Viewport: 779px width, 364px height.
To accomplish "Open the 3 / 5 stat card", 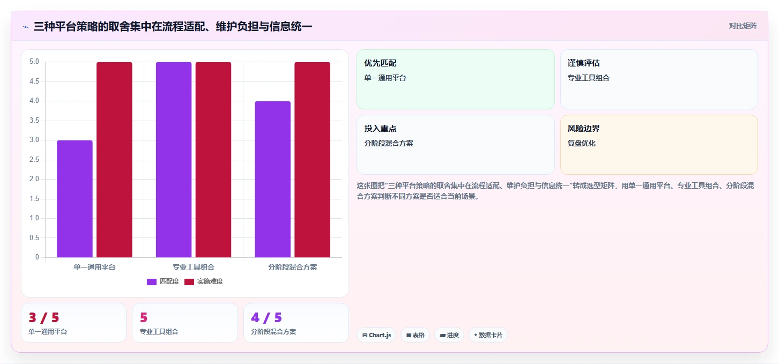I will pyautogui.click(x=74, y=323).
